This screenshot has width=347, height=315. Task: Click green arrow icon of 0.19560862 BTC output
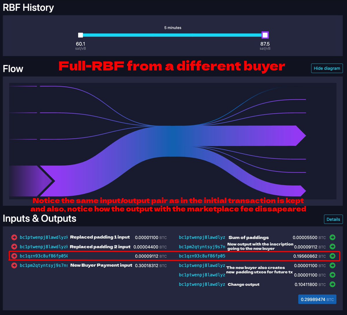pos(333,256)
